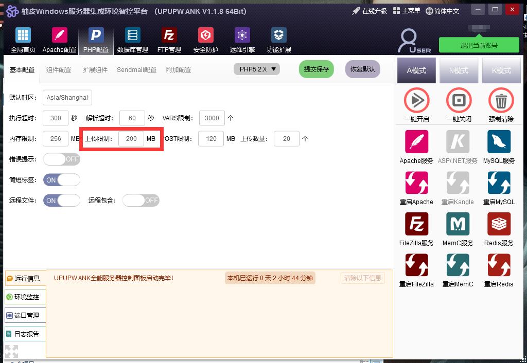Viewport: 527px width, 363px height.
Task: Click 上传数量 field showing 20
Action: (x=286, y=138)
